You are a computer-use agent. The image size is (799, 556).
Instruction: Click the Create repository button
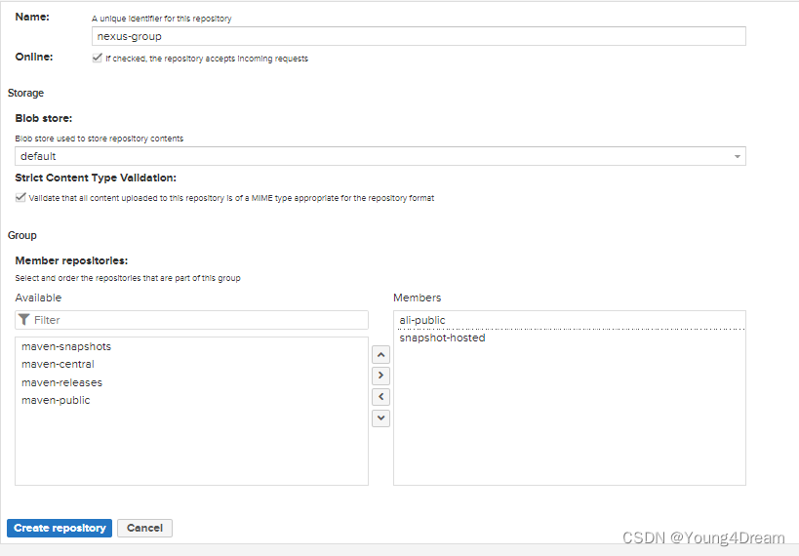click(60, 528)
